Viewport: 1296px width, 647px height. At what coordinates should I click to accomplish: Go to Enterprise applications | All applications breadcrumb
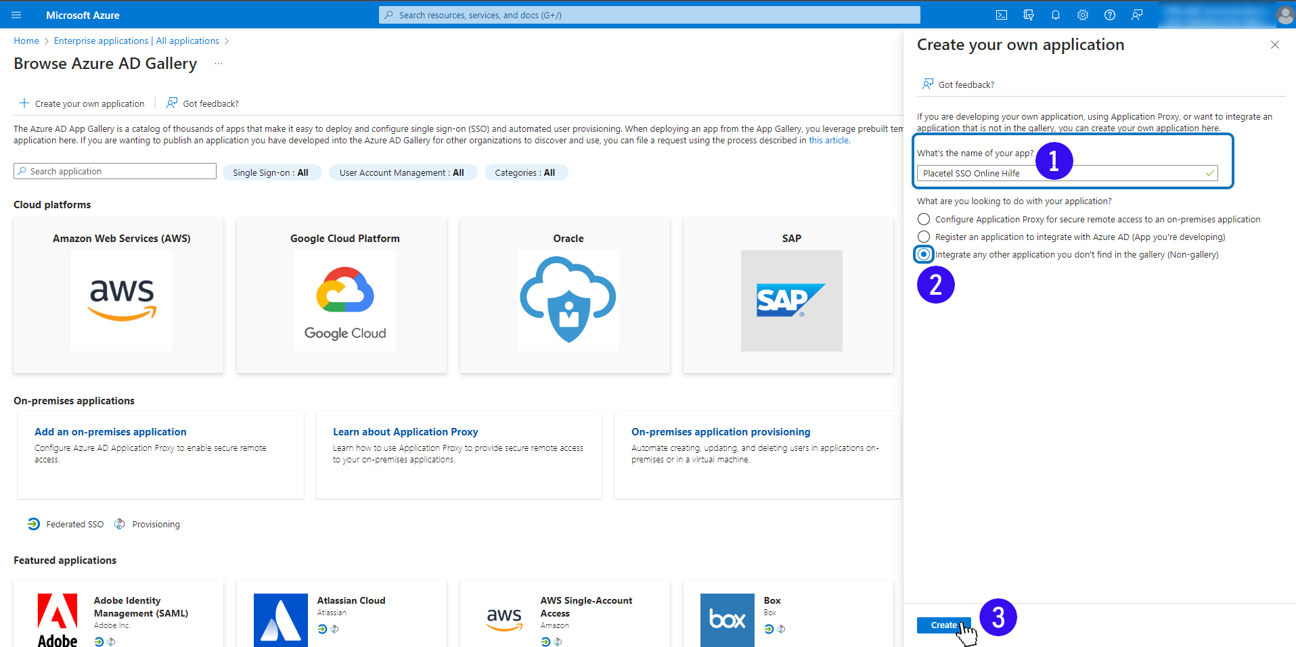tap(137, 41)
